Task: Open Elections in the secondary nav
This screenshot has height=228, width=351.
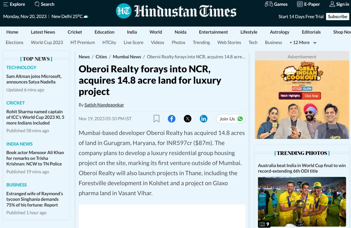Action: click(15, 42)
